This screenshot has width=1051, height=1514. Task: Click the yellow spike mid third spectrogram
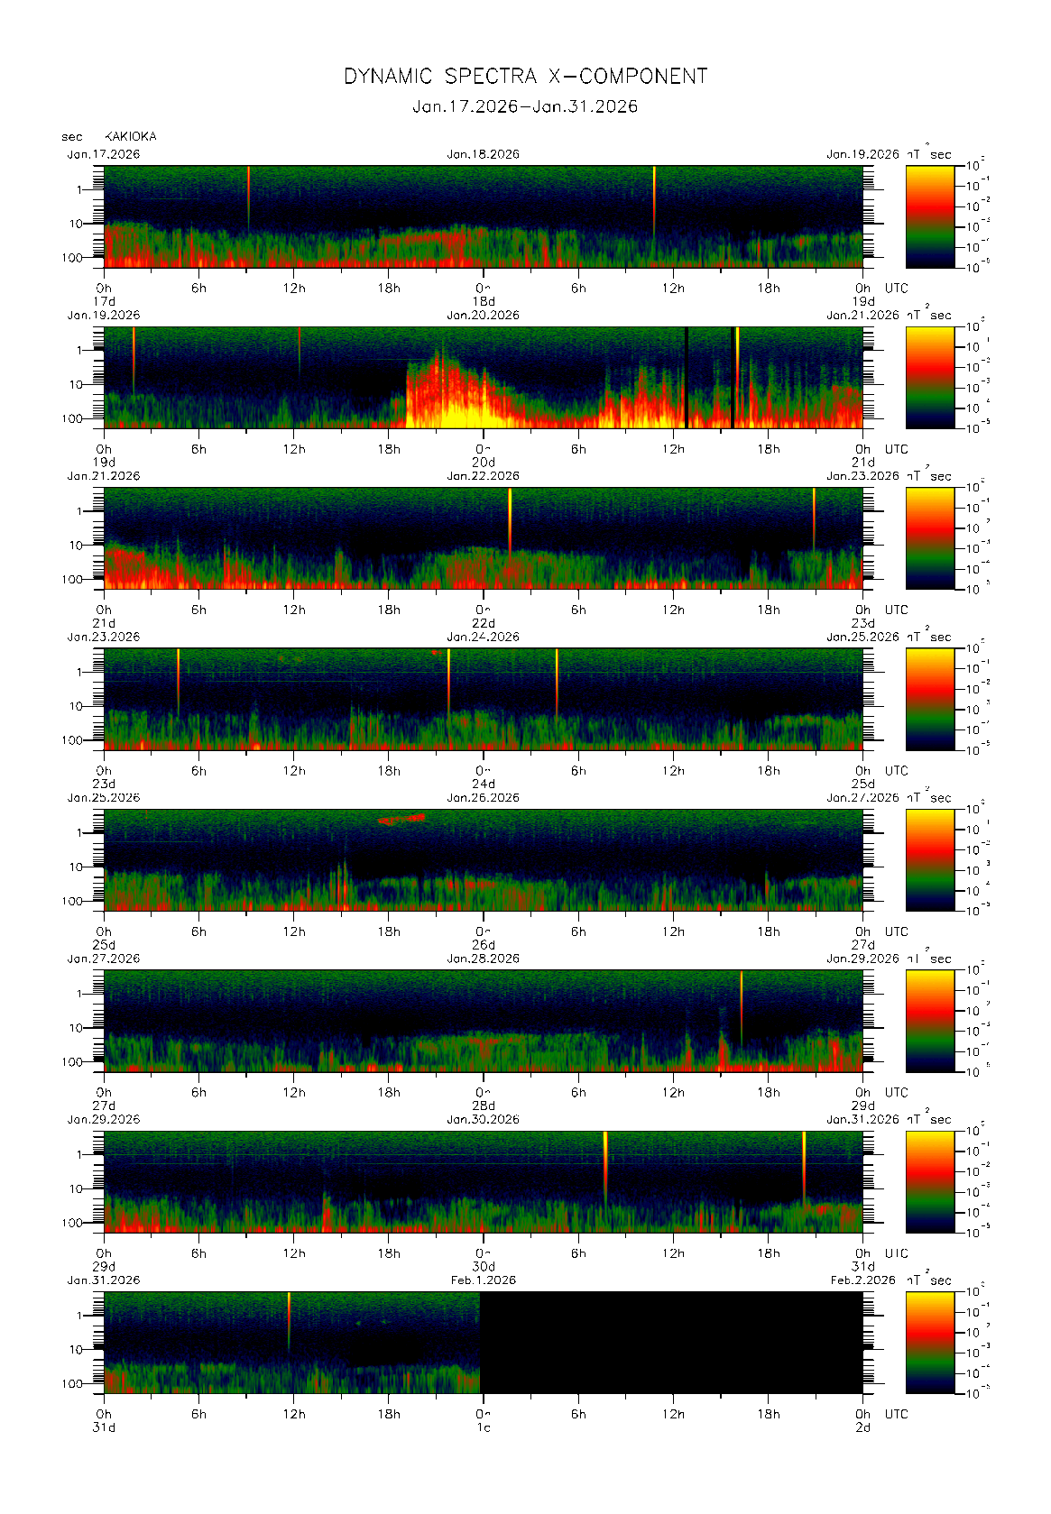510,514
